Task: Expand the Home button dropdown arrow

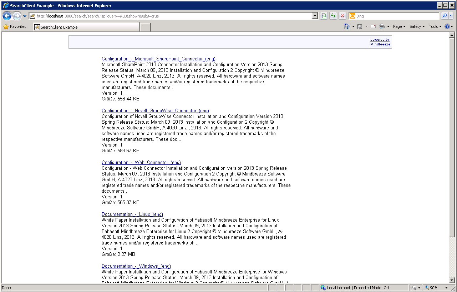Action: coord(353,27)
